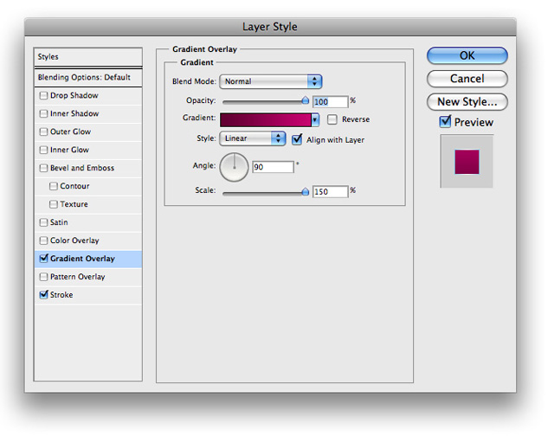Screen dimensions: 554x436
Task: Select the Contour label
Action: [x=74, y=186]
